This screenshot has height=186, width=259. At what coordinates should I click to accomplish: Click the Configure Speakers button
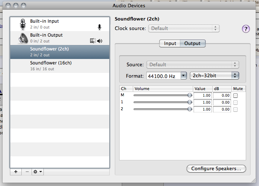pos(216,169)
